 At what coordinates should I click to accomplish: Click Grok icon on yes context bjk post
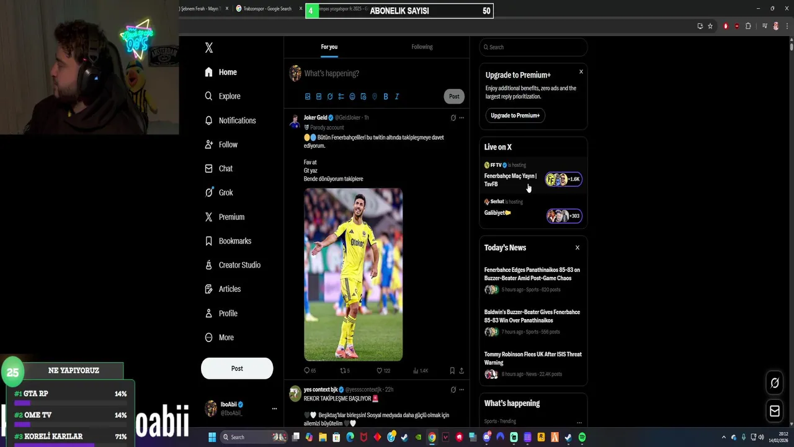click(453, 390)
